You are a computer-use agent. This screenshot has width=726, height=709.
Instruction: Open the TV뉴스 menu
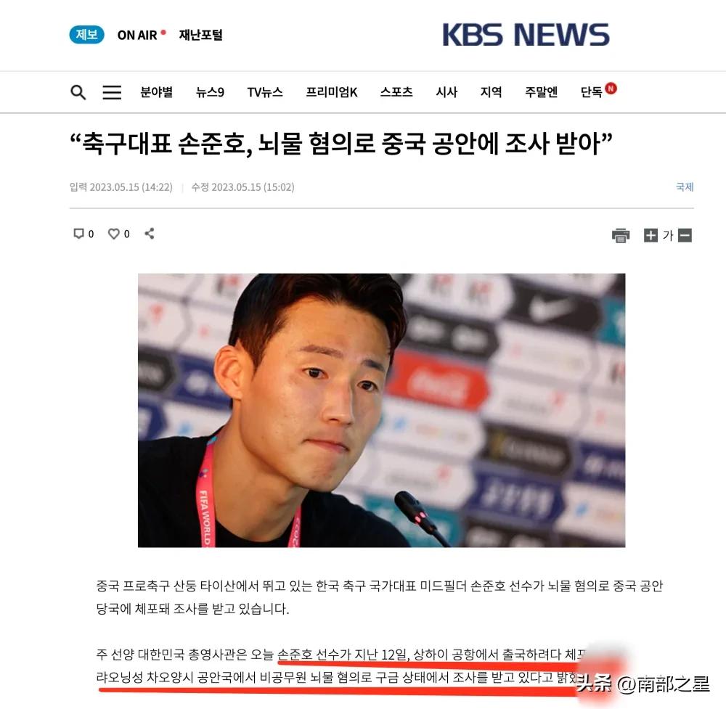pyautogui.click(x=265, y=92)
